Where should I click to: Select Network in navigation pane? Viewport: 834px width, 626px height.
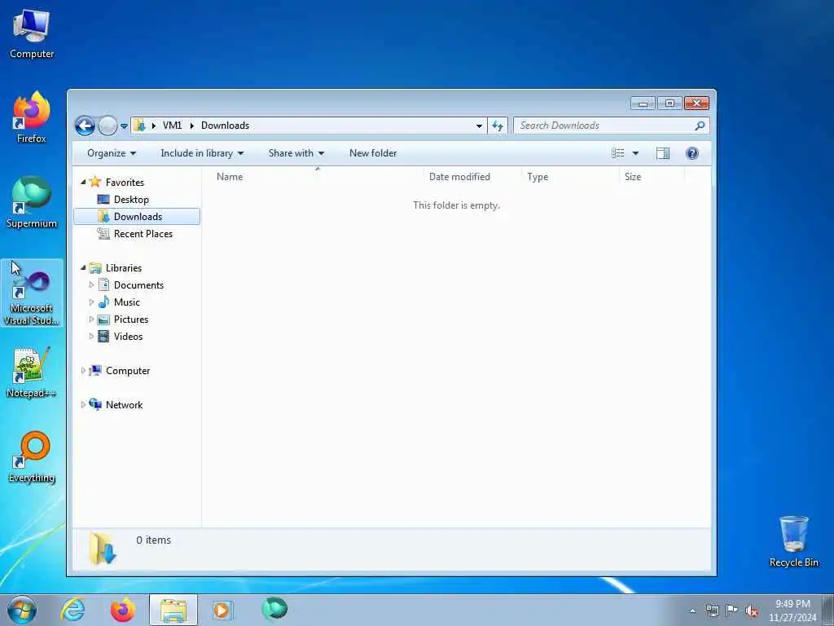click(124, 404)
